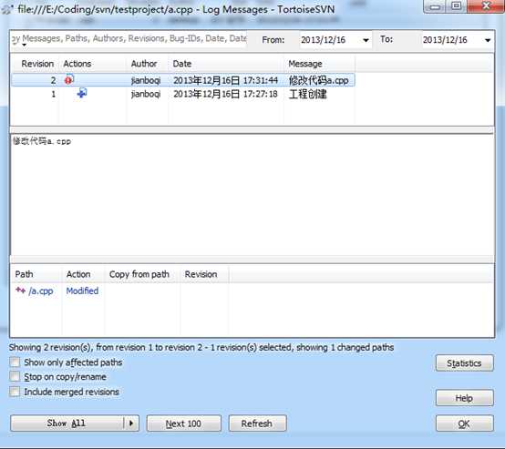Check Include merged revisions
This screenshot has width=505, height=449.
pyautogui.click(x=15, y=392)
